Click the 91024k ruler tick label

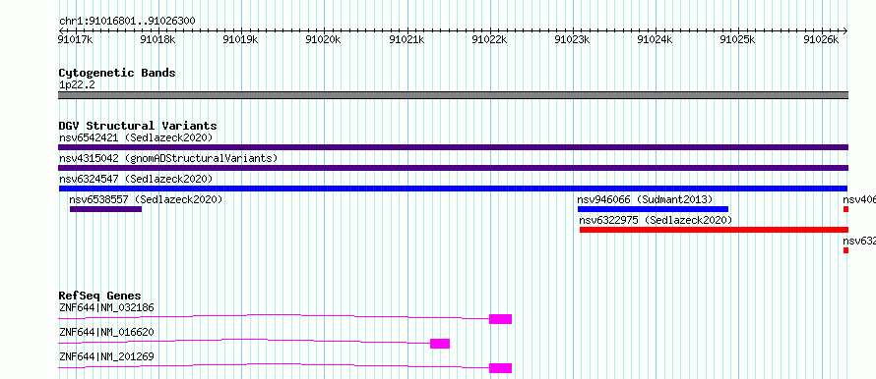[x=655, y=39]
